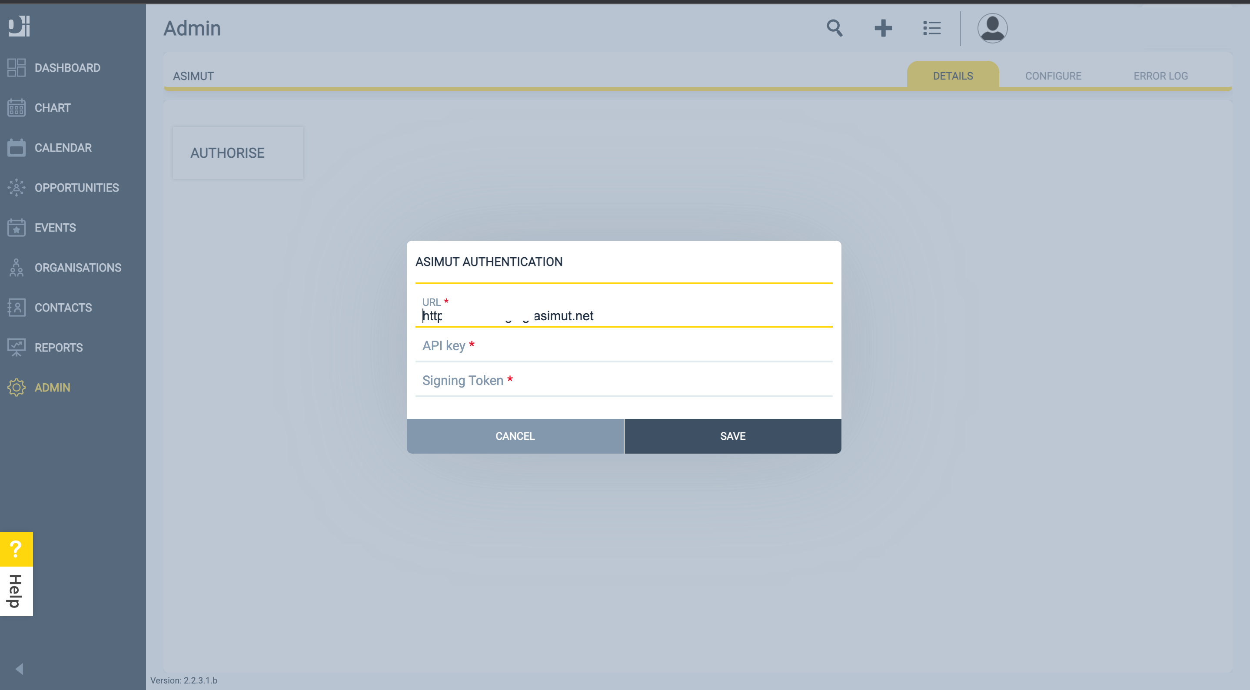The width and height of the screenshot is (1250, 690).
Task: Click the ASIMUT section heading
Action: pos(193,76)
